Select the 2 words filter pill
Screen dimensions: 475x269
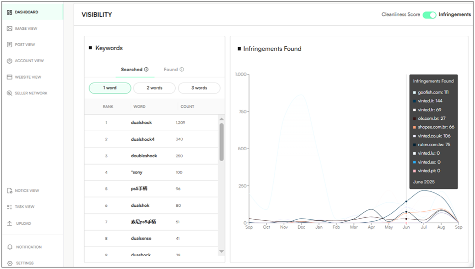coord(154,88)
